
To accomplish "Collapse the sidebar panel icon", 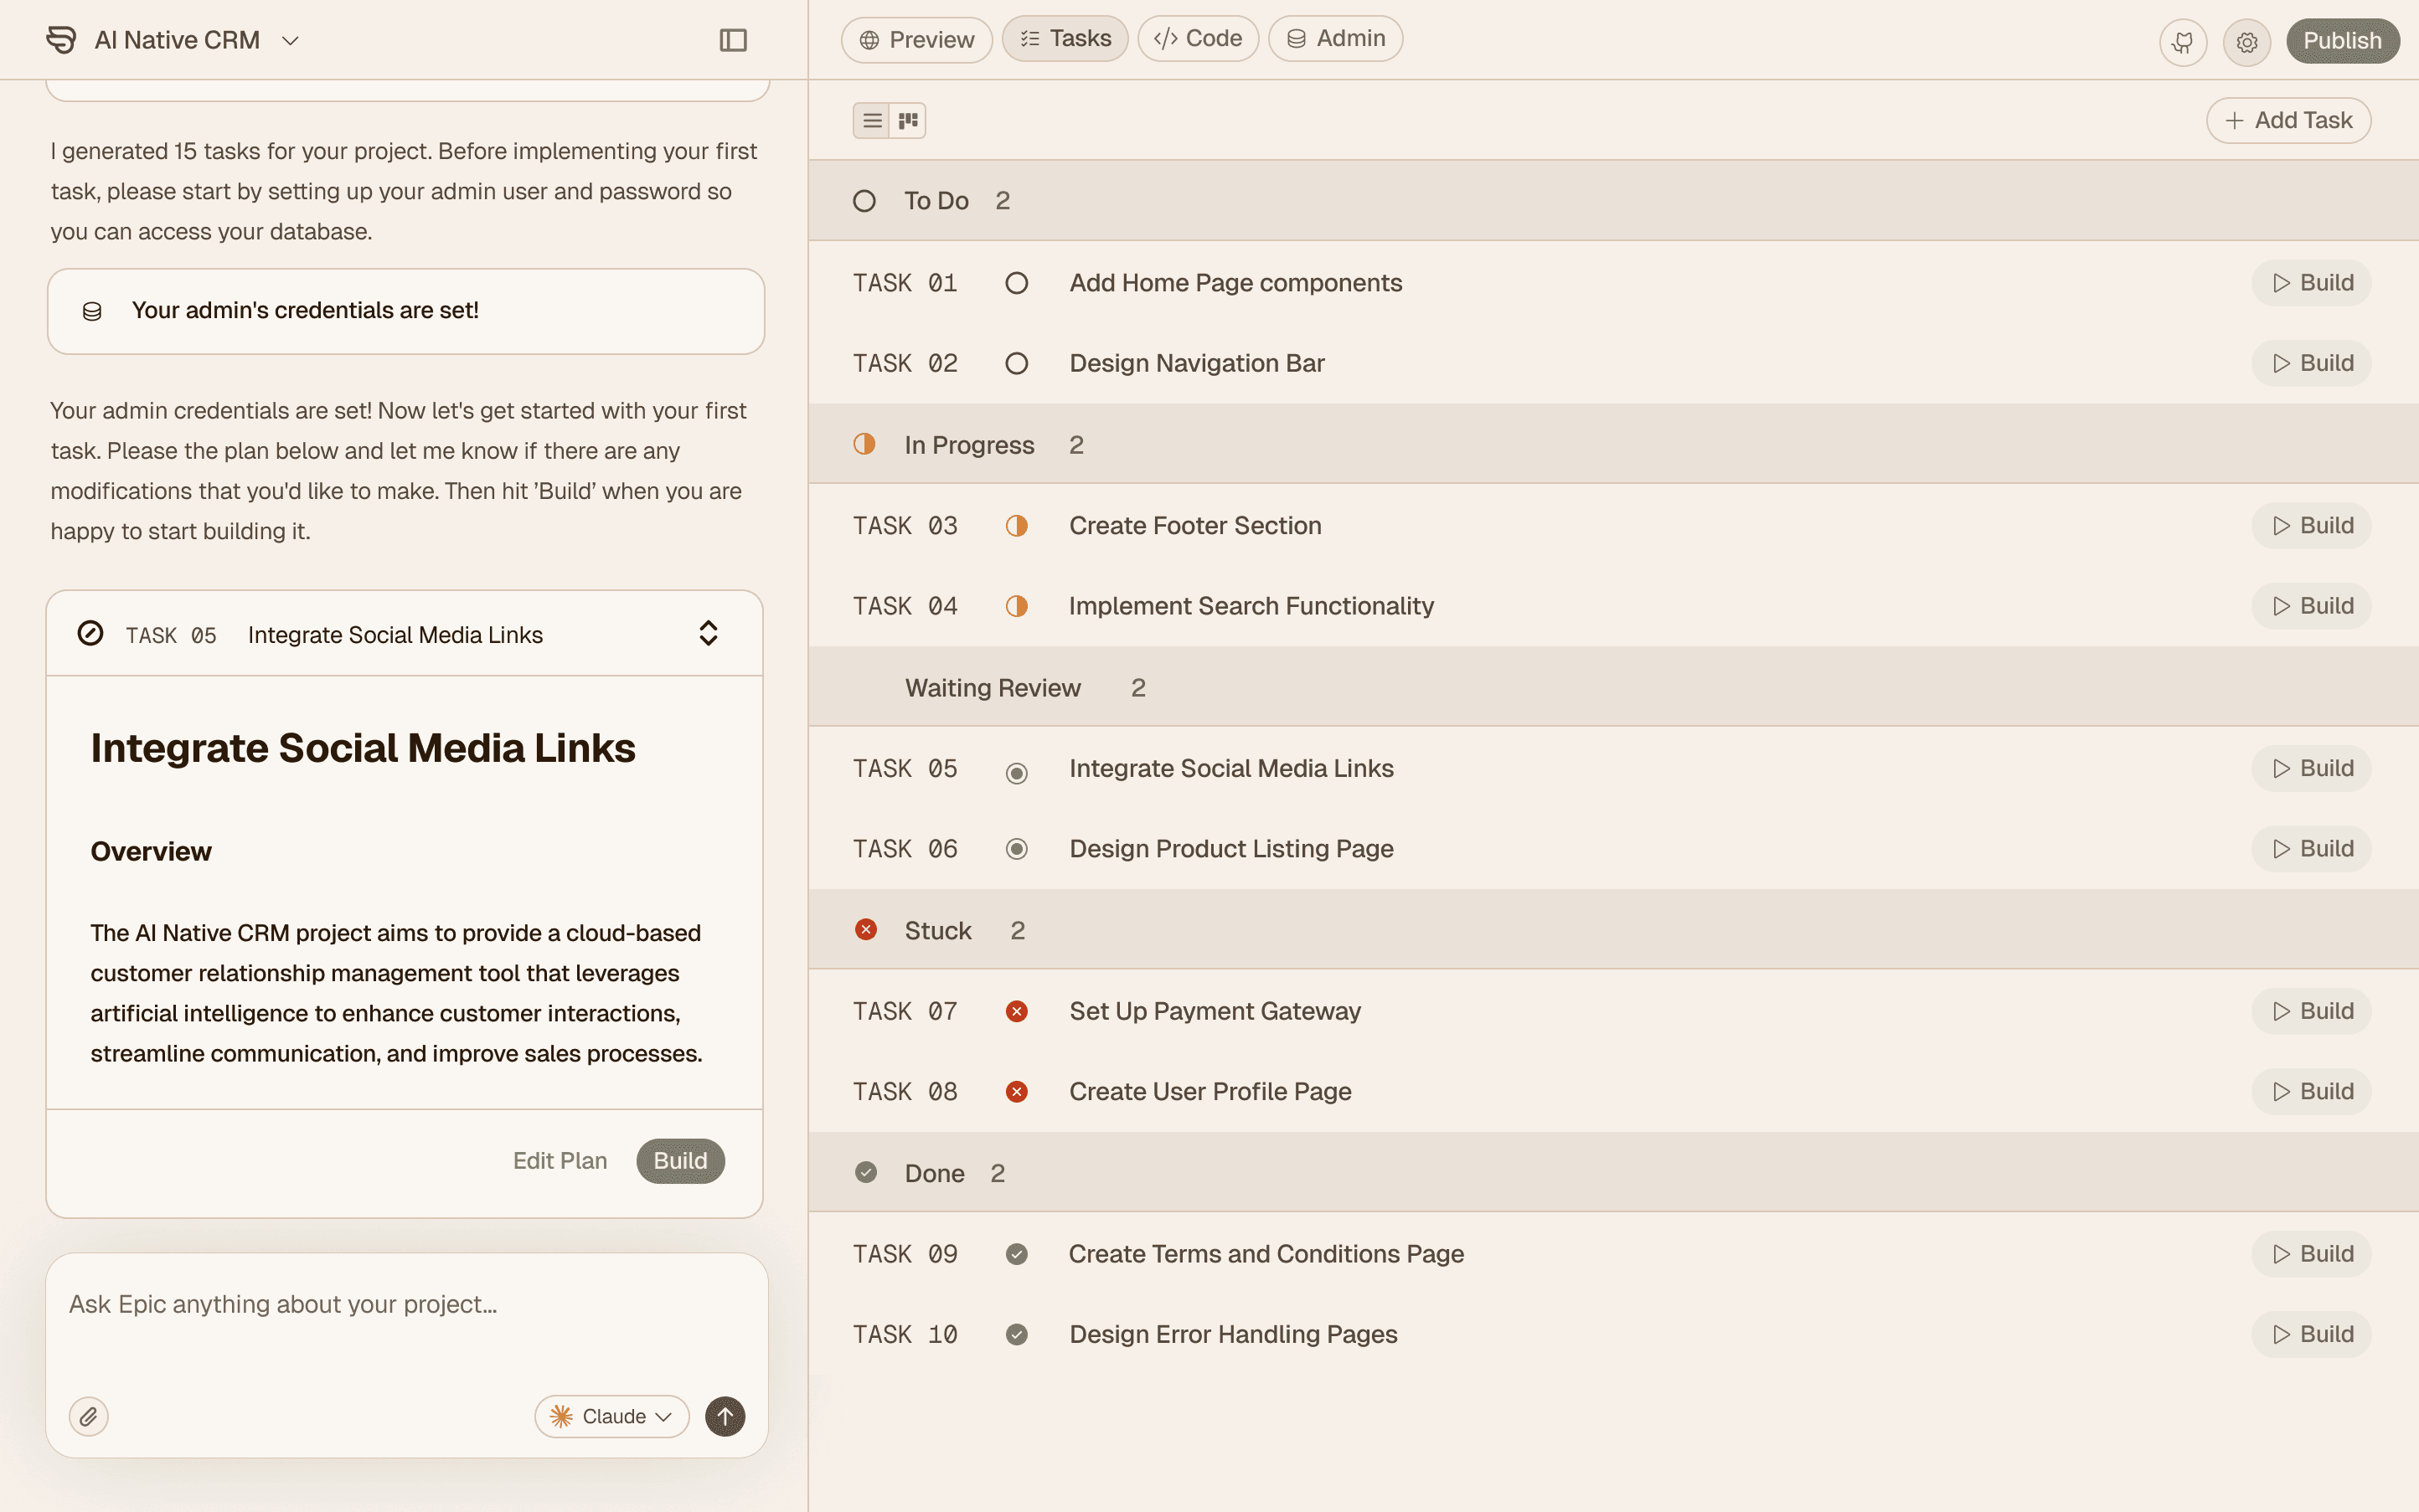I will 732,40.
